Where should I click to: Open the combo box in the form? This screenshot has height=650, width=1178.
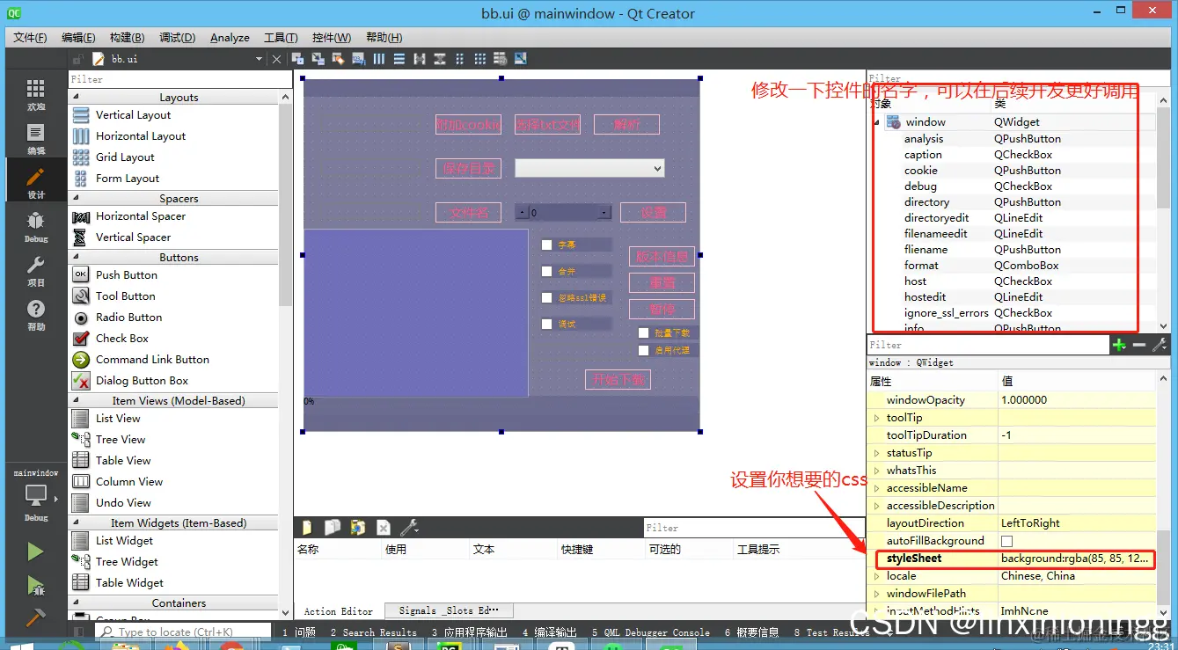pos(589,168)
